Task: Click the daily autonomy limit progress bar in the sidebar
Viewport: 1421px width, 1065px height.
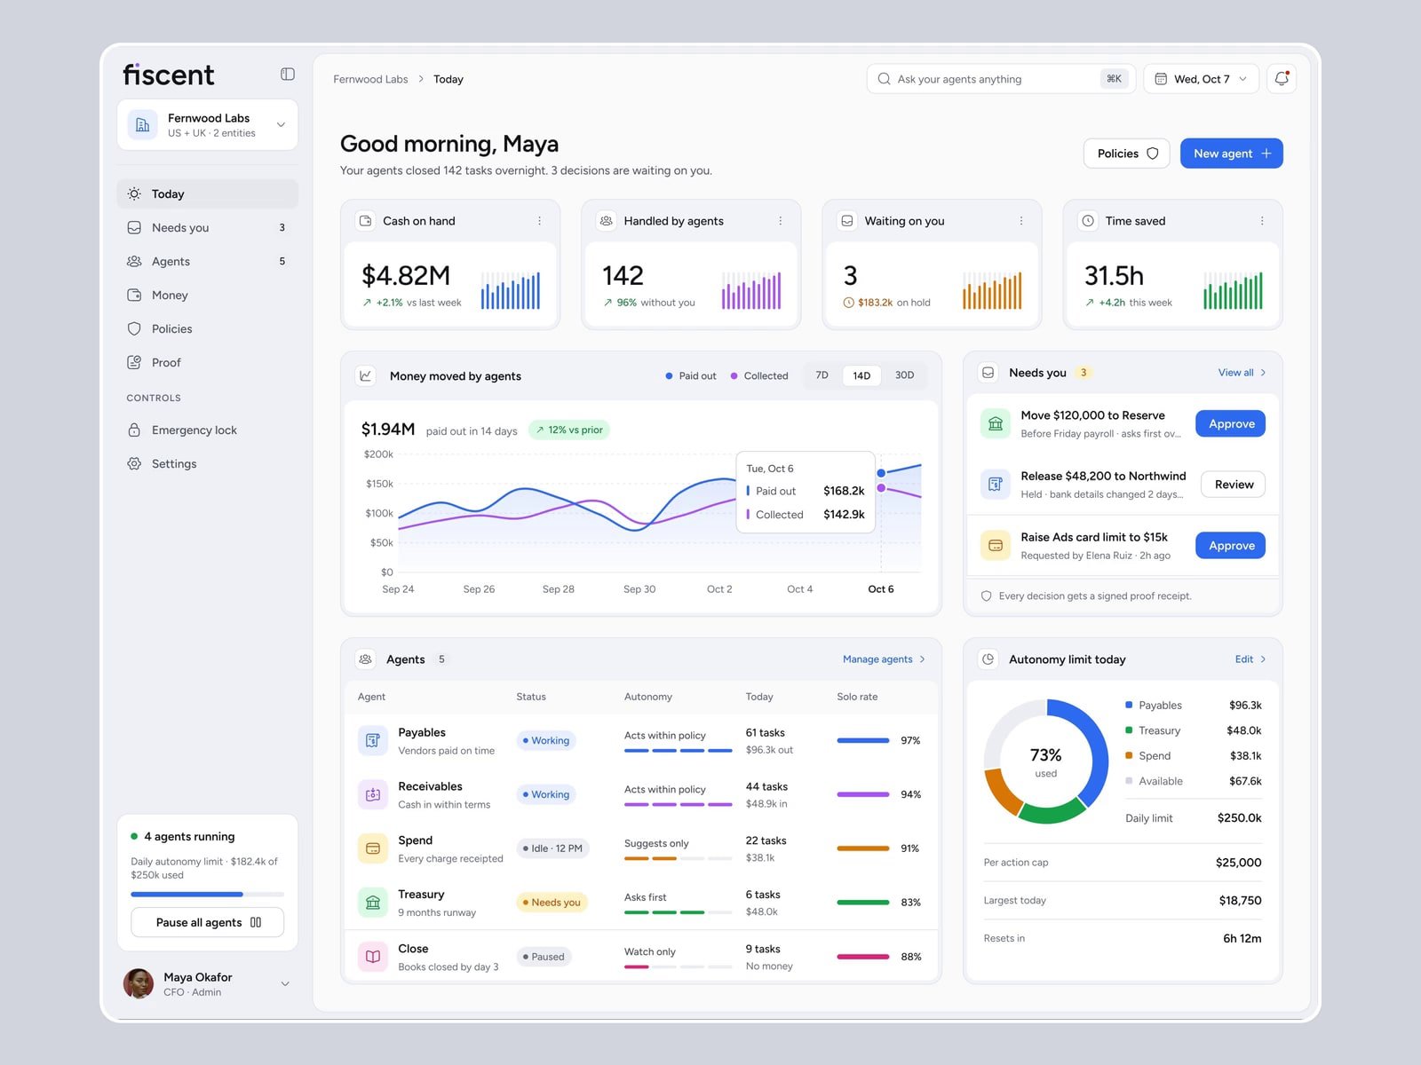Action: point(207,894)
